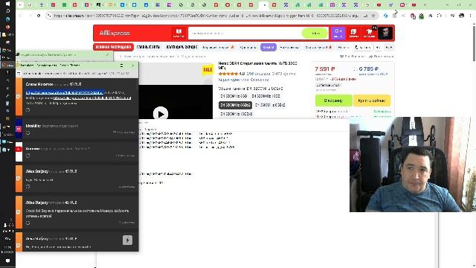This screenshot has width=476, height=268.
Task: Open the shopping cart icon in header
Action: pos(370,33)
